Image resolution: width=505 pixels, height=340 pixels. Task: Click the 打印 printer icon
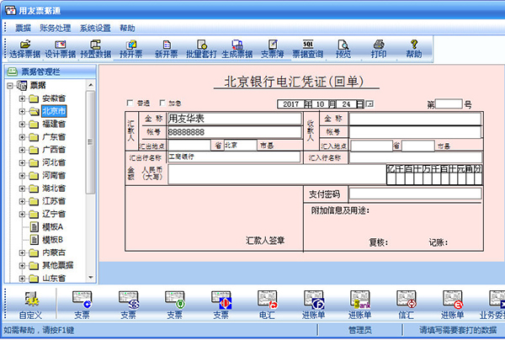pyautogui.click(x=379, y=49)
